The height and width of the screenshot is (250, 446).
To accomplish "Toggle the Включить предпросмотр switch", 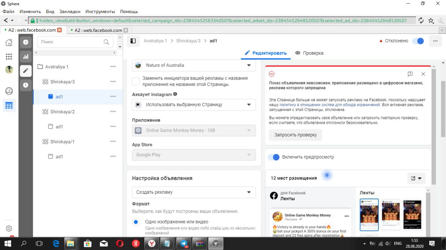I will (274, 157).
